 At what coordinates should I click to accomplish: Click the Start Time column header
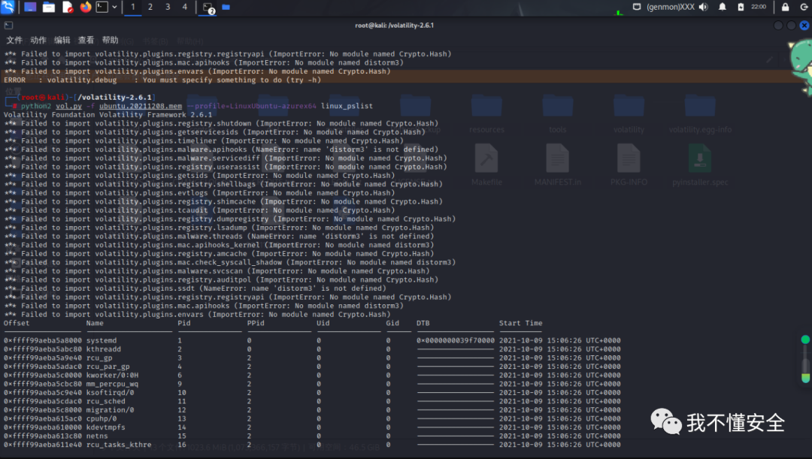click(520, 323)
